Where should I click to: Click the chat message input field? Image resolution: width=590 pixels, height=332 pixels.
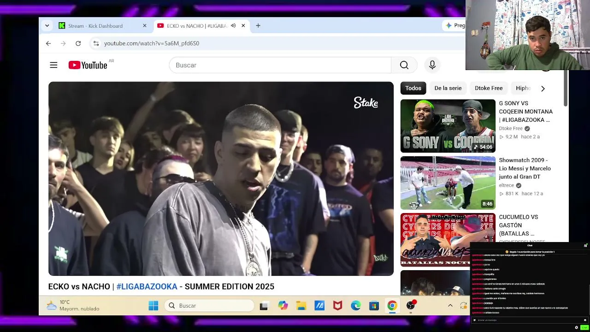pyautogui.click(x=530, y=320)
